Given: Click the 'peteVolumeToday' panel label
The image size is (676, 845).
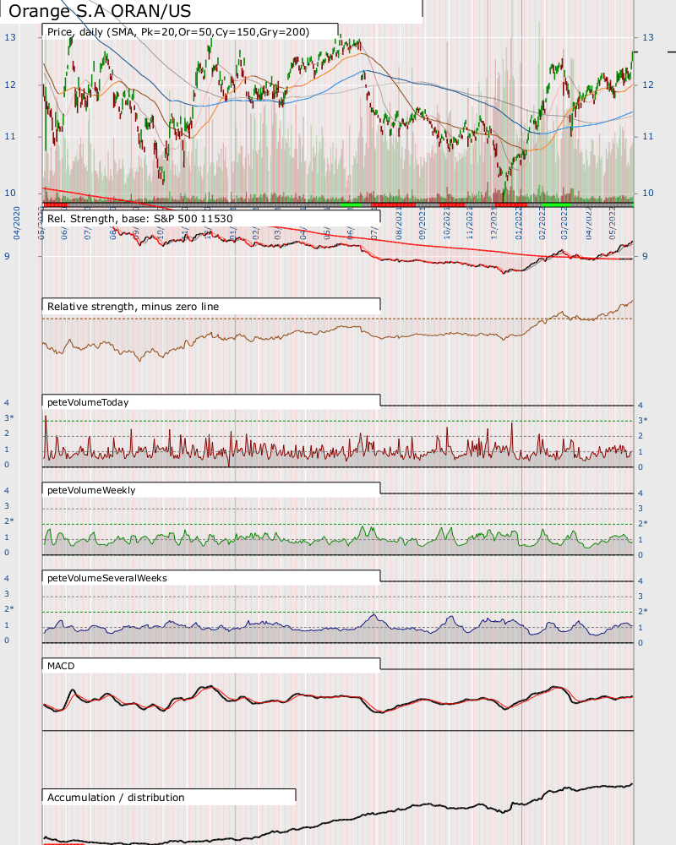Looking at the screenshot, I should [x=88, y=402].
